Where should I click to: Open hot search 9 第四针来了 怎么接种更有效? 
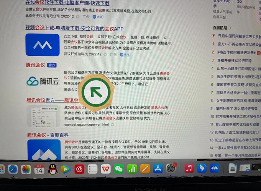pos(237,109)
